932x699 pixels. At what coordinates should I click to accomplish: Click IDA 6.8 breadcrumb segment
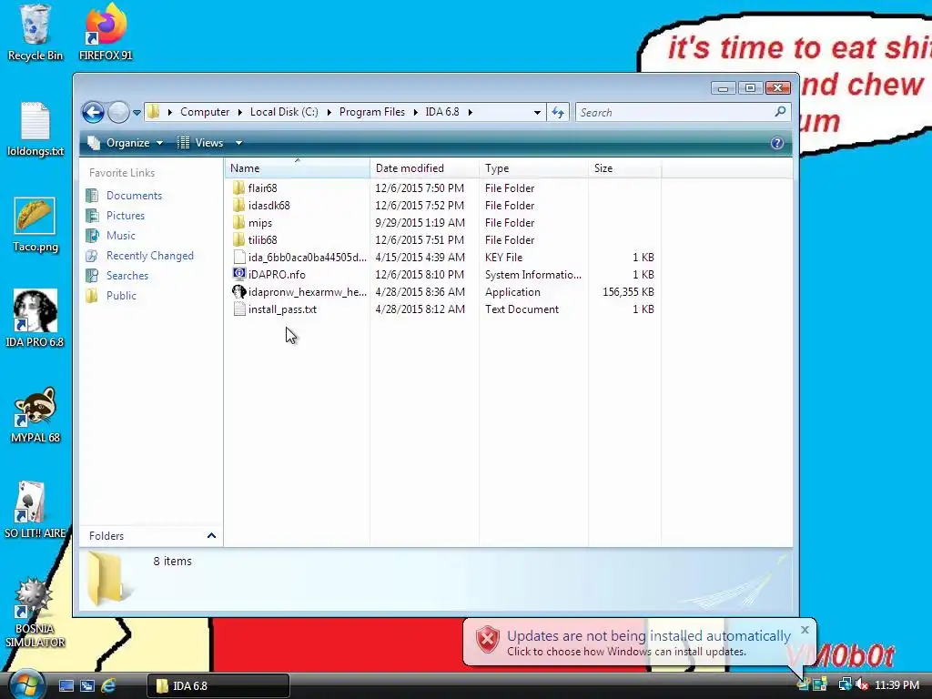click(442, 112)
